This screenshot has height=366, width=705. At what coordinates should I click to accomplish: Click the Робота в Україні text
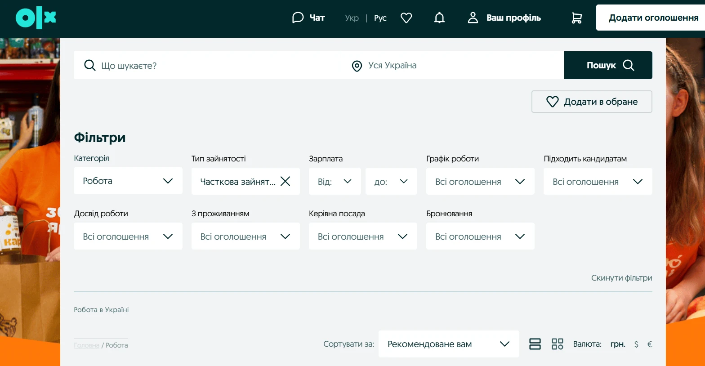point(101,310)
